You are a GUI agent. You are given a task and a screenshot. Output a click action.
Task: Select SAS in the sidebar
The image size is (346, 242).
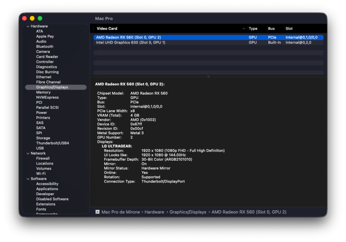coord(40,123)
